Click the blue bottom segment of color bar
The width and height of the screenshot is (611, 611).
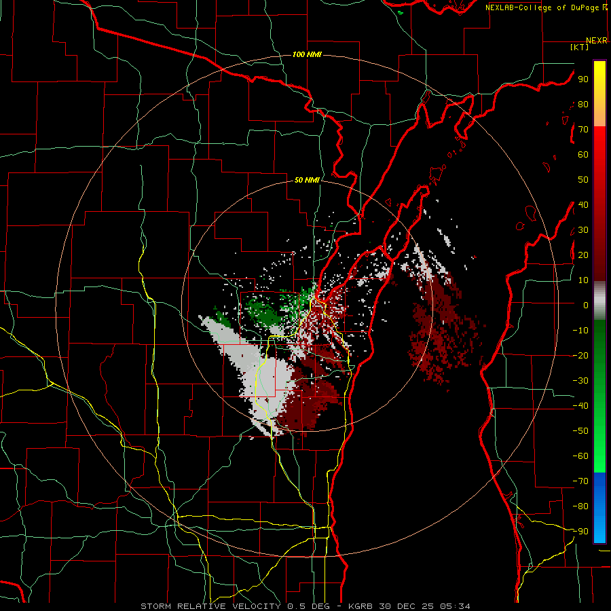[x=599, y=508]
